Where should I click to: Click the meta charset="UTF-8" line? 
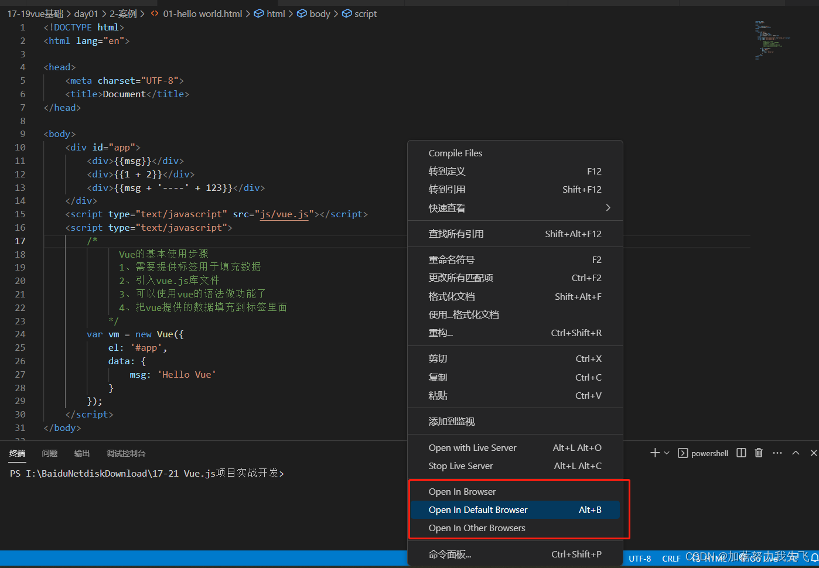pyautogui.click(x=125, y=80)
